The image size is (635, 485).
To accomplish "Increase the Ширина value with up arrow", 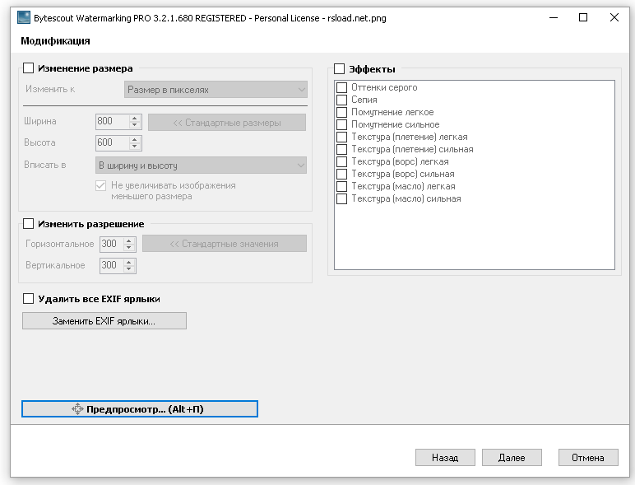I will pyautogui.click(x=135, y=118).
